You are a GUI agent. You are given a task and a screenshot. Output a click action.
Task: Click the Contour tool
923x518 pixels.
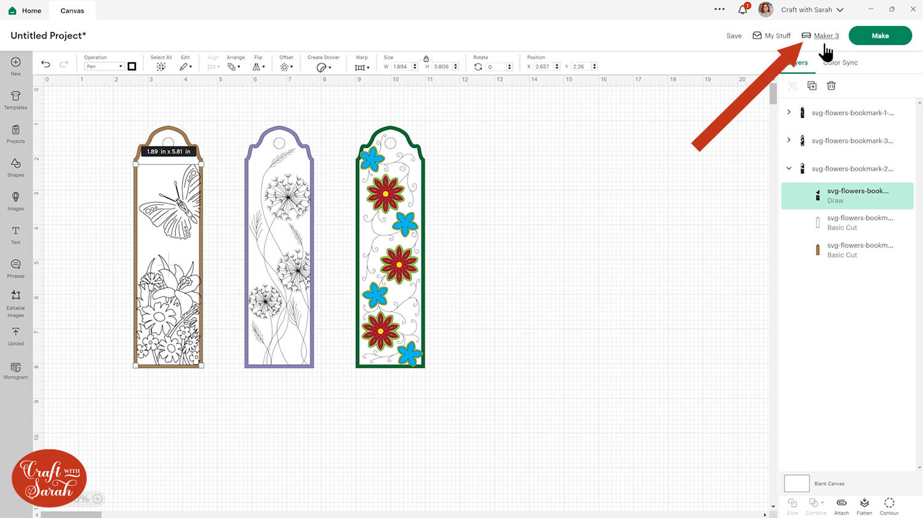(x=889, y=506)
